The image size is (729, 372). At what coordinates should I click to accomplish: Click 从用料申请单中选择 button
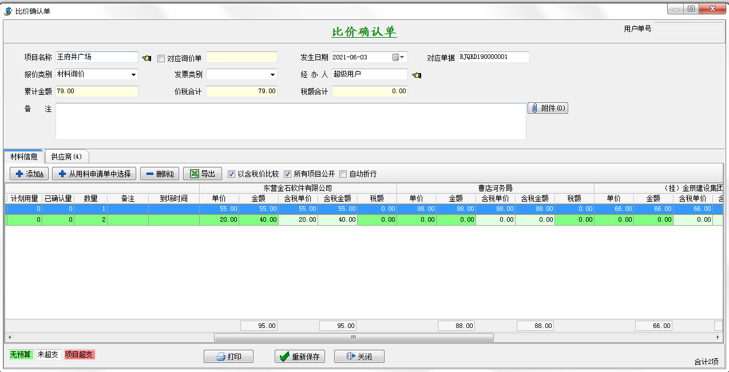[94, 174]
